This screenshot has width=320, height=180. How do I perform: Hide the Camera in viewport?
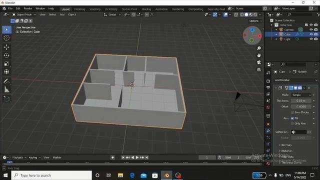tap(311, 29)
